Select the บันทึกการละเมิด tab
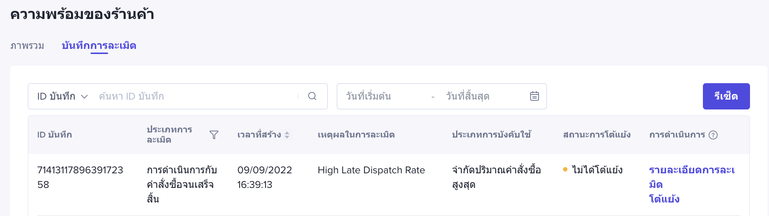 click(99, 46)
